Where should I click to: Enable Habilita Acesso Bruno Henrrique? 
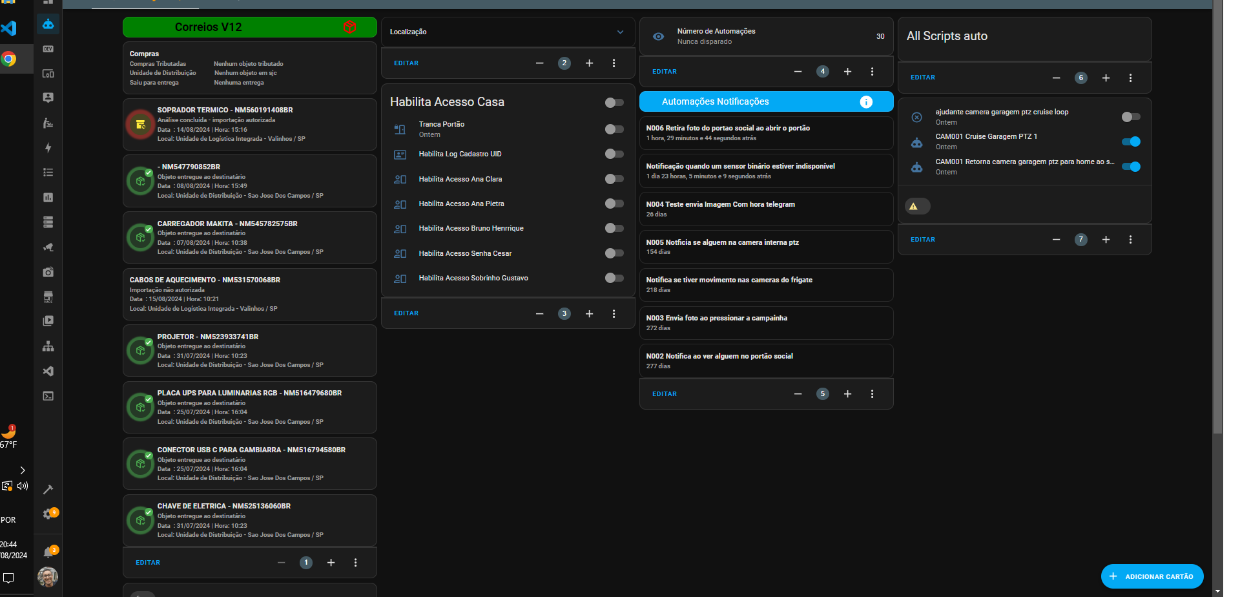click(x=614, y=229)
